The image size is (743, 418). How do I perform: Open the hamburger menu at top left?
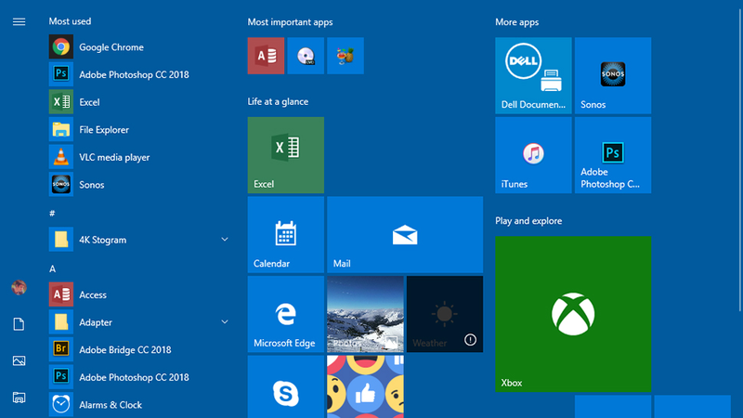pyautogui.click(x=19, y=21)
